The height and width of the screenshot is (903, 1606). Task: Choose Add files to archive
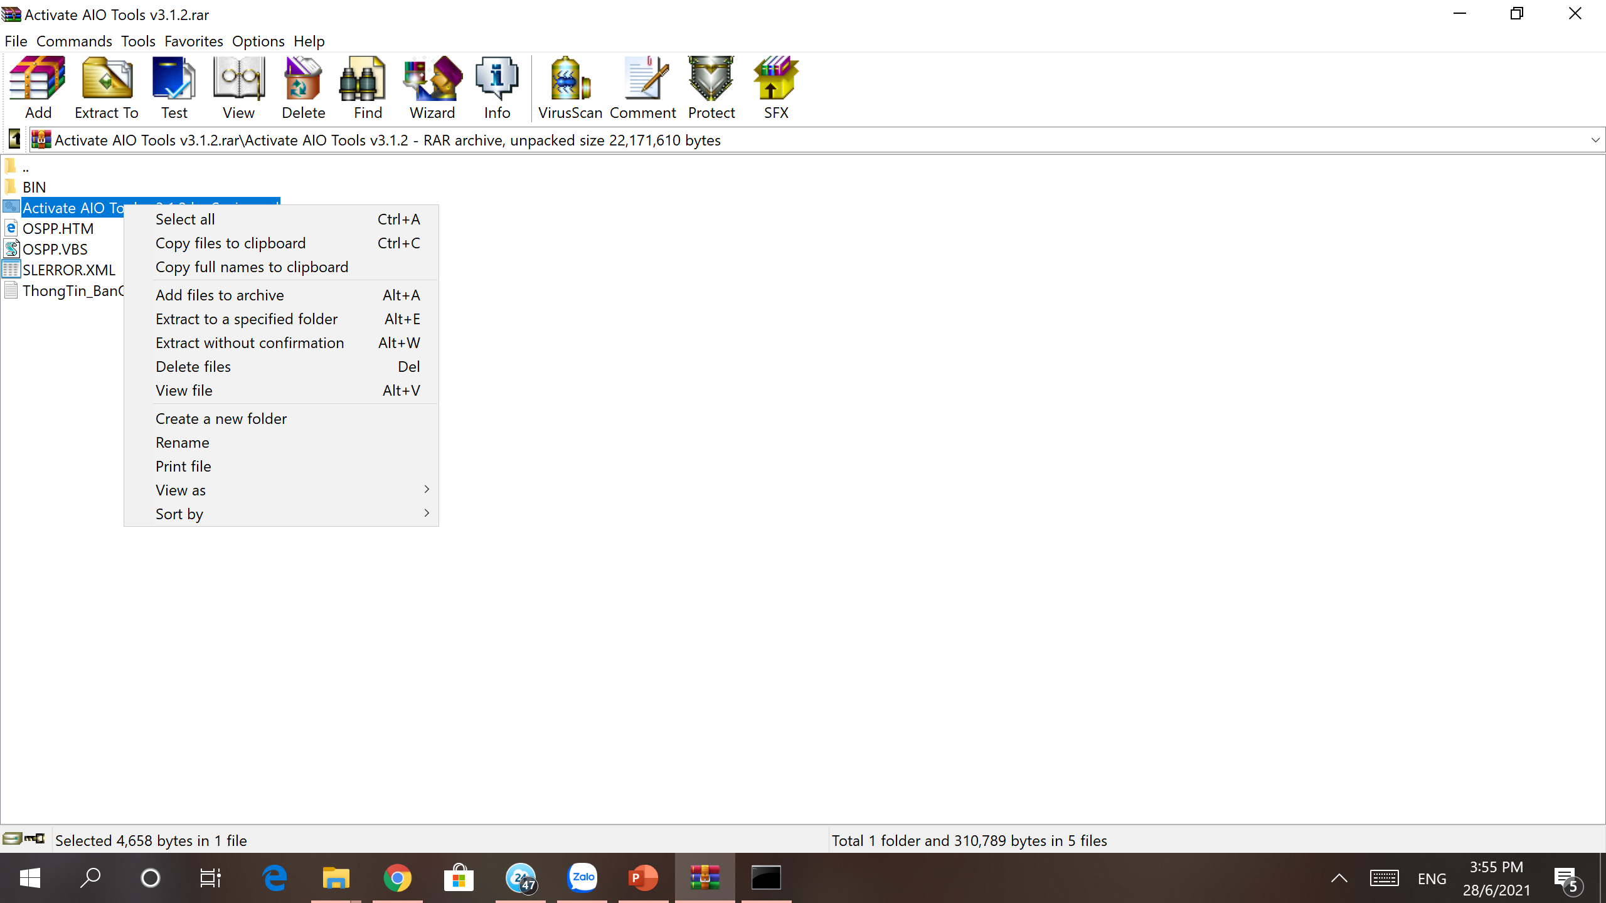point(281,295)
